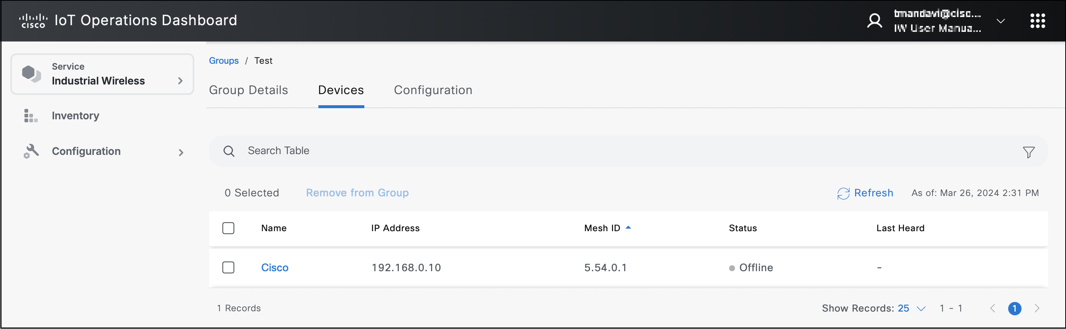This screenshot has width=1066, height=329.
Task: Toggle the select-all header checkbox
Action: (228, 229)
